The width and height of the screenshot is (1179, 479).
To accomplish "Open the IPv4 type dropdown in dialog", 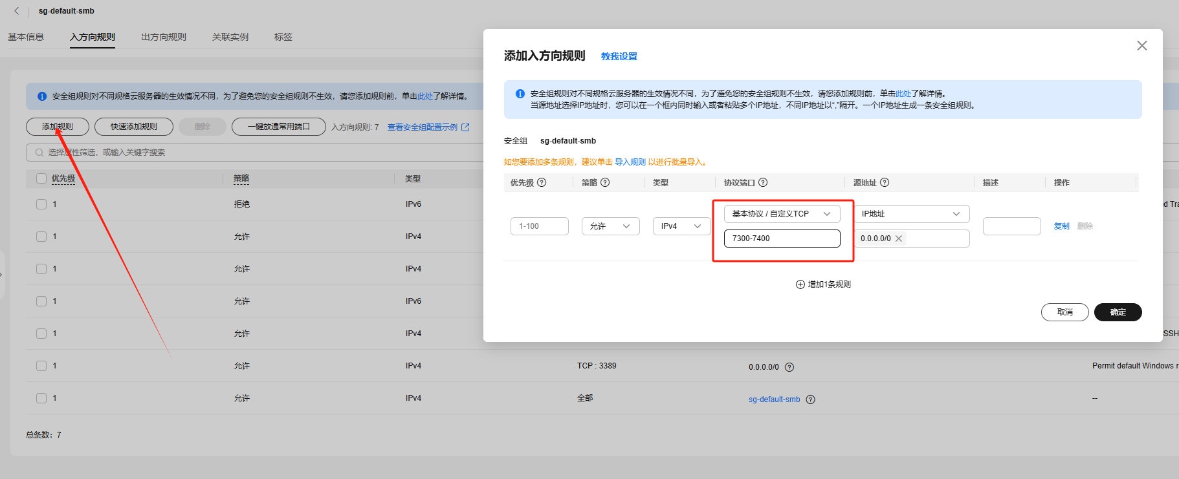I will click(x=682, y=226).
